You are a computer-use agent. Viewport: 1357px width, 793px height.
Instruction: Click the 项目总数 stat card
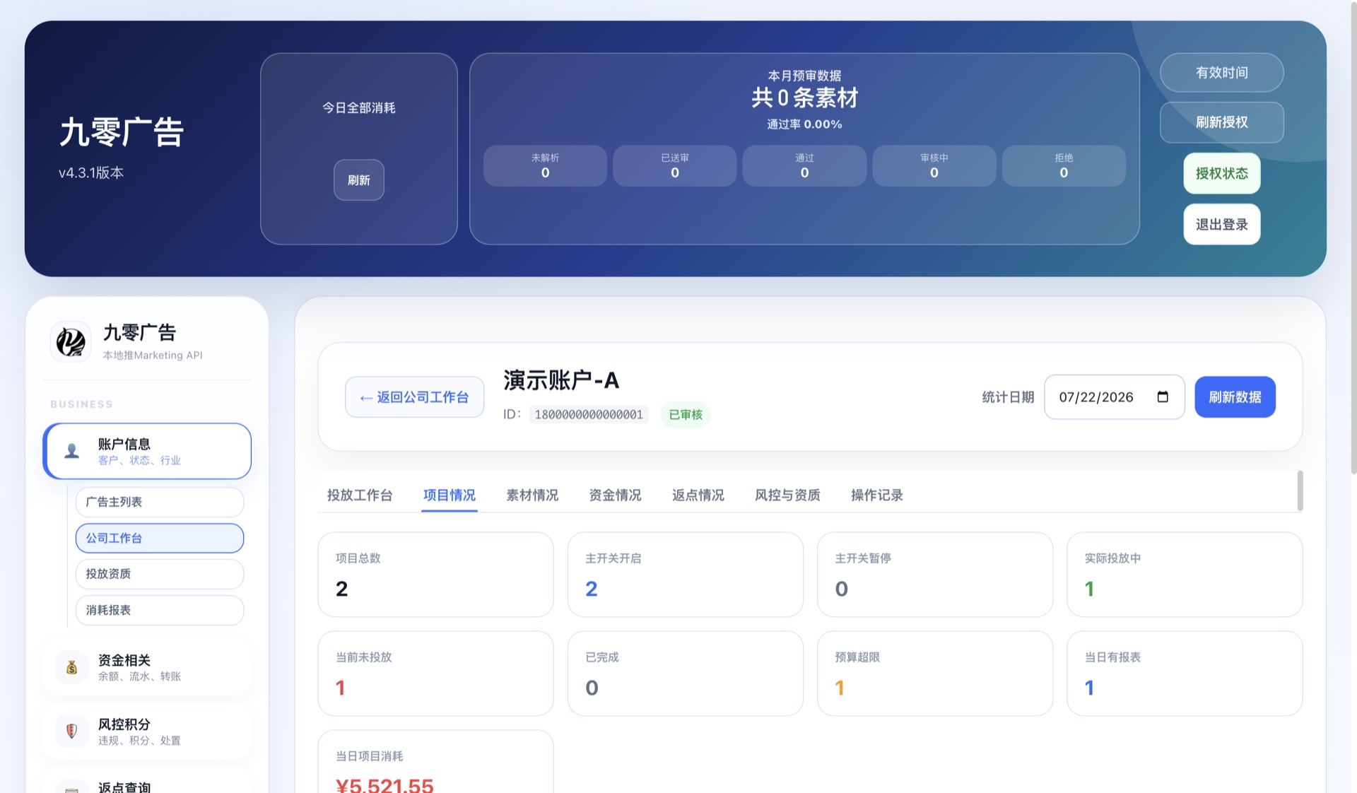point(435,575)
